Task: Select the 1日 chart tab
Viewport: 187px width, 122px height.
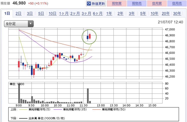Action: tap(7, 13)
